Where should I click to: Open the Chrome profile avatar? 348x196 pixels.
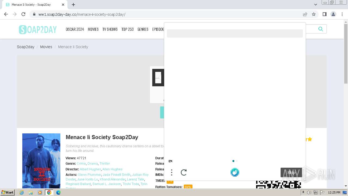click(333, 14)
